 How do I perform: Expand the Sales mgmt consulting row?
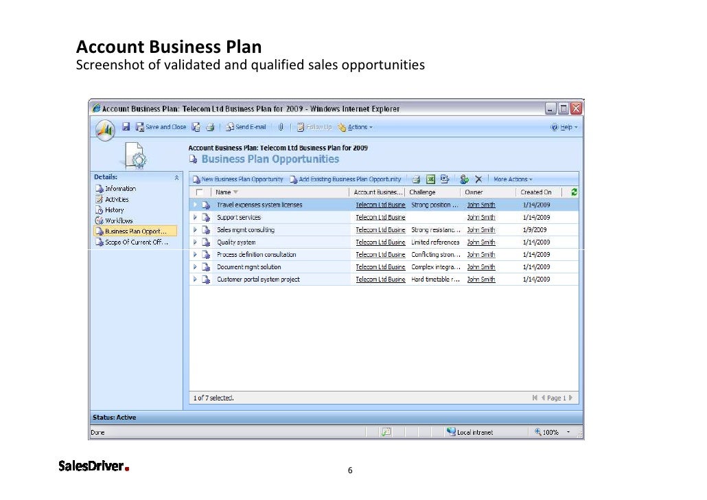[195, 229]
